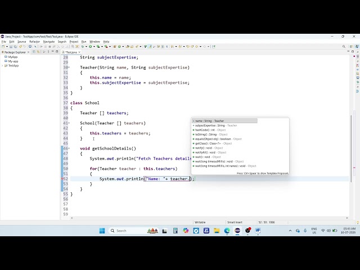
Task: Click the Open Type toolbar icon
Action: point(128,47)
